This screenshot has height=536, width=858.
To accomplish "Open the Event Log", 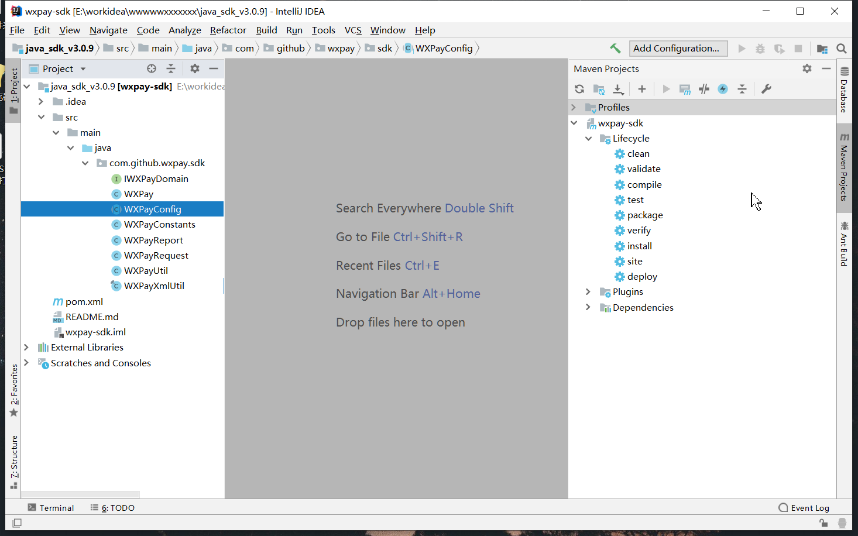I will tap(804, 507).
